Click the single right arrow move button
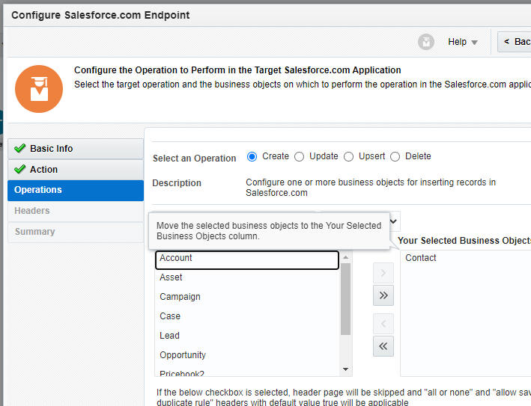The width and height of the screenshot is (531, 406). point(383,273)
